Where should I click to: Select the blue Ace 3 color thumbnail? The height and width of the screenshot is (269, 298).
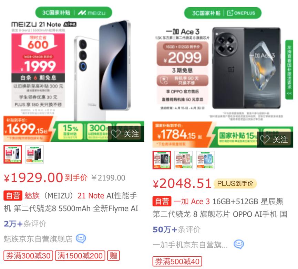[205, 160]
